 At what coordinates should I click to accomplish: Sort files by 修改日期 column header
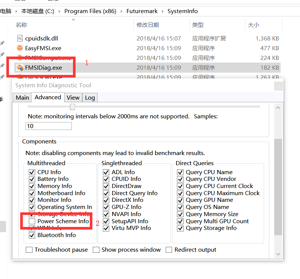[x=148, y=25]
